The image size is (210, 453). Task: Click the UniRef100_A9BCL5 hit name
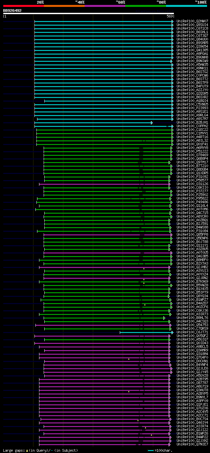tap(192, 347)
